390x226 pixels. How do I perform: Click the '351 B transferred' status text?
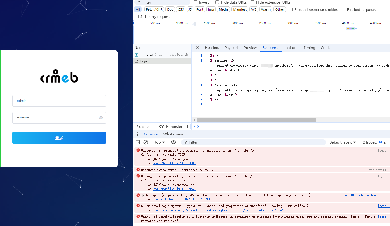pos(173,127)
